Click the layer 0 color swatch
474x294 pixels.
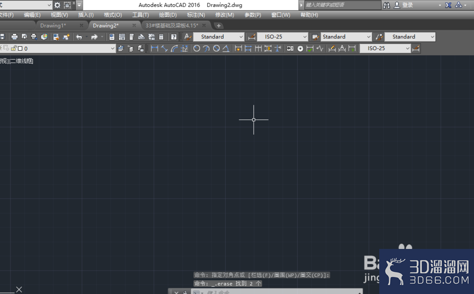tap(20, 48)
